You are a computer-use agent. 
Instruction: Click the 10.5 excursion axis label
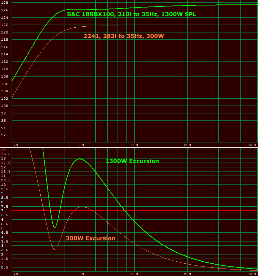(6, 180)
